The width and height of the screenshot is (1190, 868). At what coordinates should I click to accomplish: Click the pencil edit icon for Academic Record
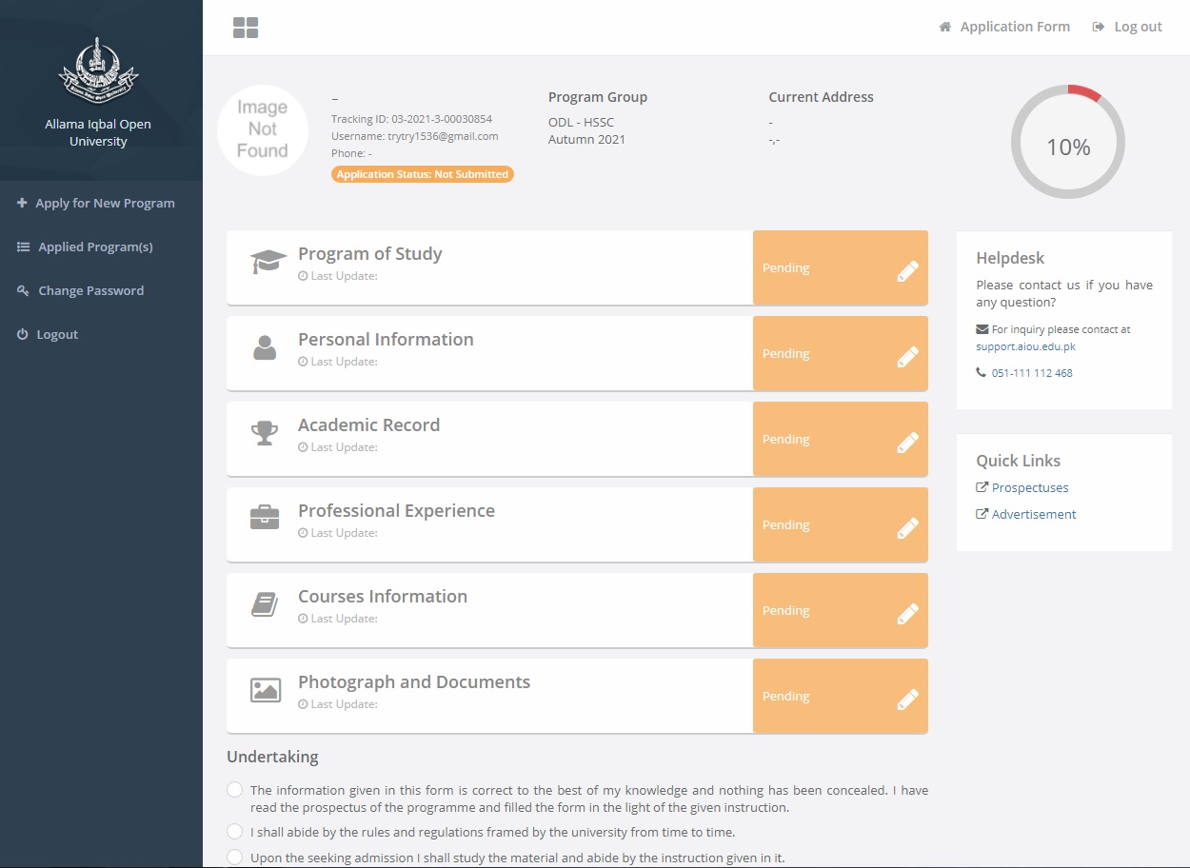[x=908, y=443]
